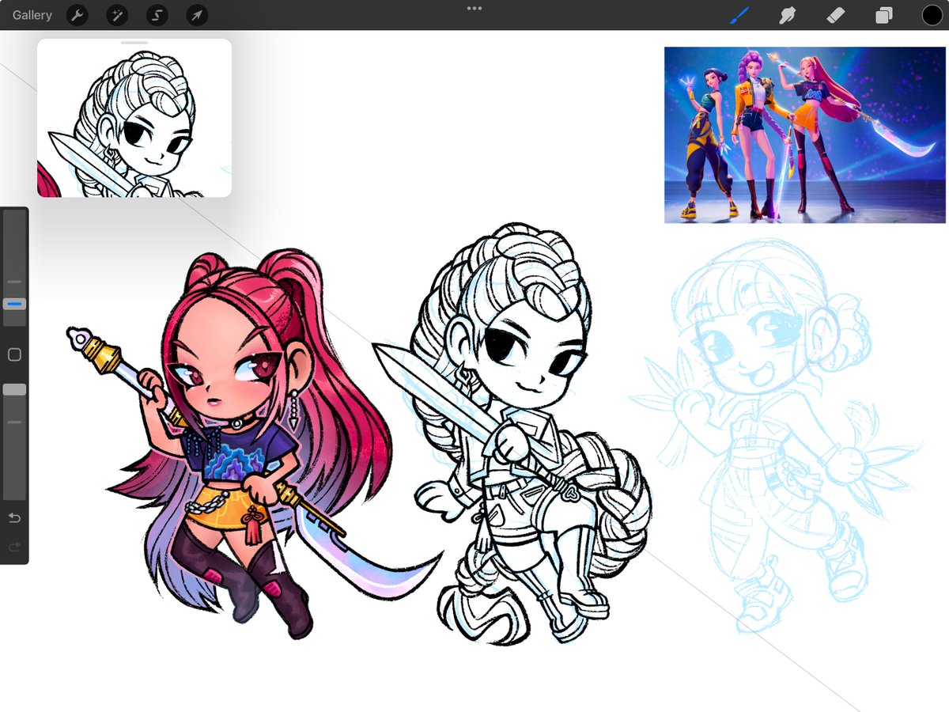The image size is (949, 712).
Task: Tap the light blue sketch chibi drawing
Action: click(x=775, y=435)
